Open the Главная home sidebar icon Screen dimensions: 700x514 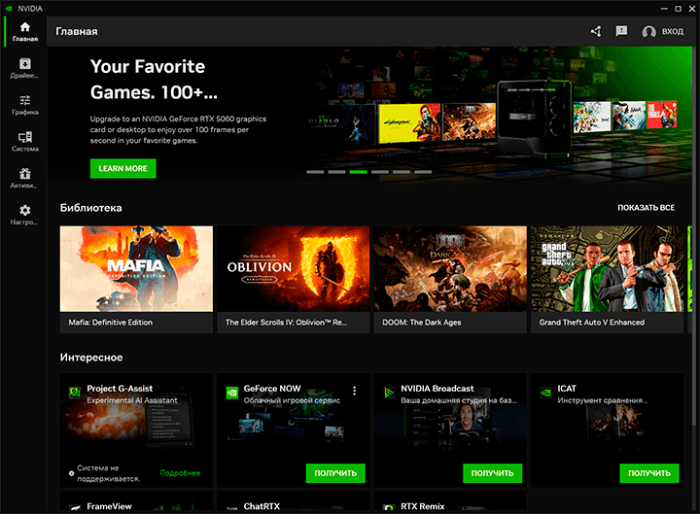pos(25,31)
